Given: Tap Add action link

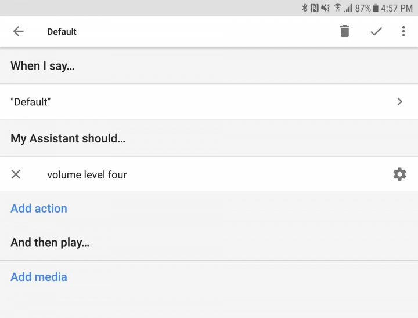Looking at the screenshot, I should [x=39, y=209].
